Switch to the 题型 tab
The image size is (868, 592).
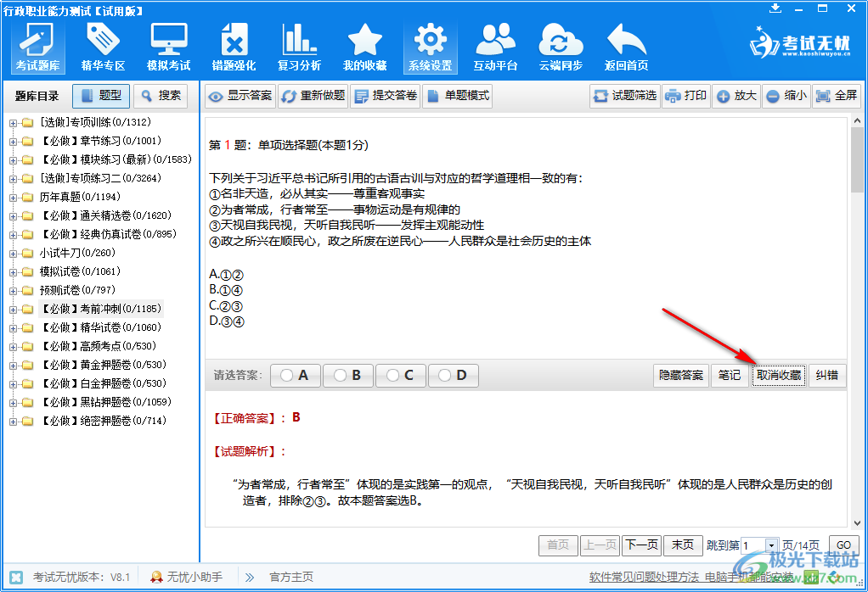pyautogui.click(x=101, y=96)
